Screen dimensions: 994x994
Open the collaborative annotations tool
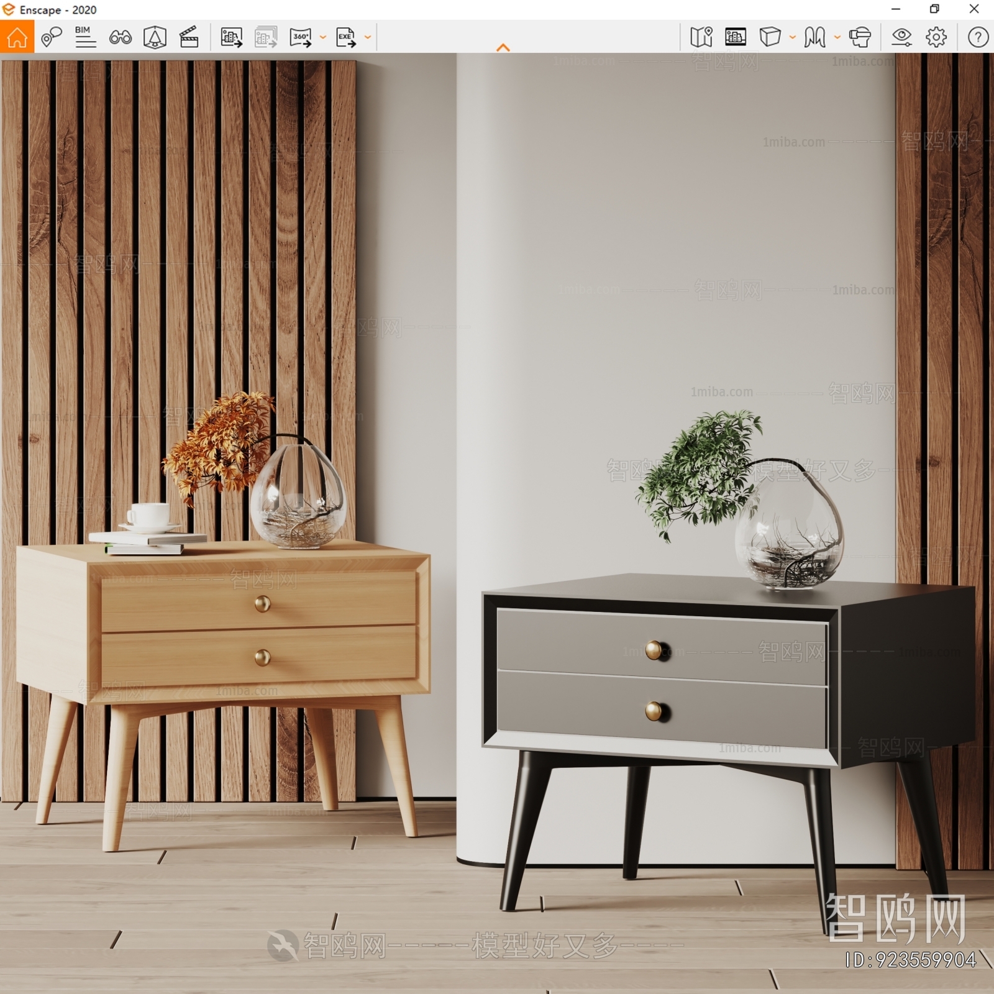(52, 37)
